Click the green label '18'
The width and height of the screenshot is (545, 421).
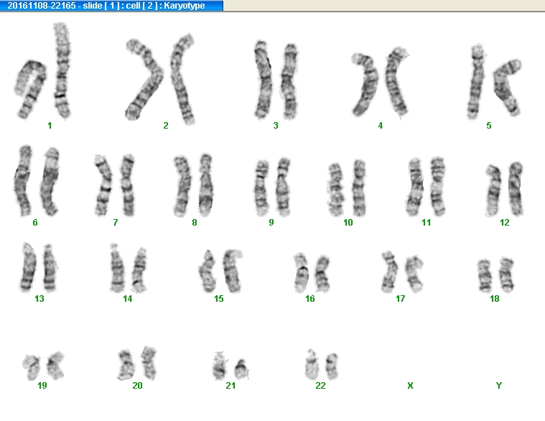pos(495,299)
